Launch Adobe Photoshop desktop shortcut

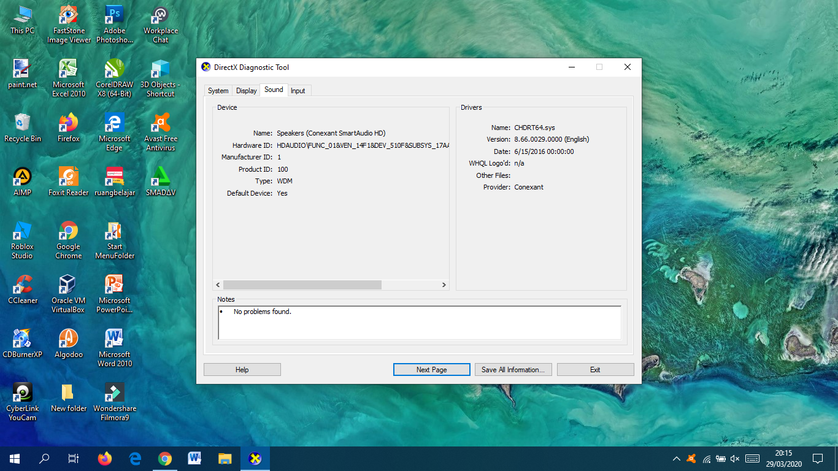point(114,25)
